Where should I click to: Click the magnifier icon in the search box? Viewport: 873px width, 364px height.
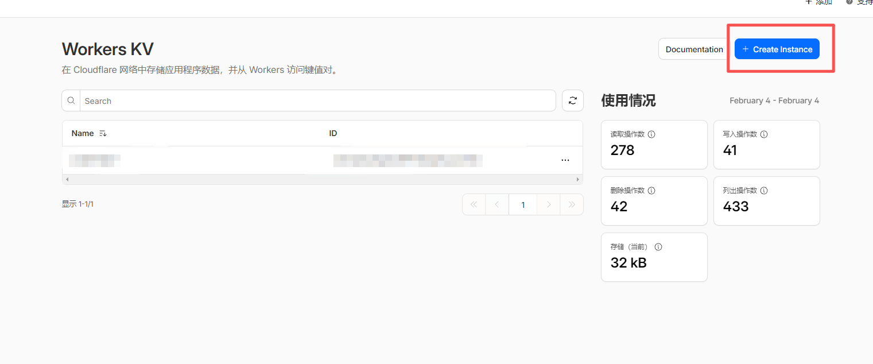(x=71, y=100)
